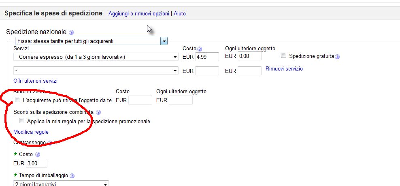Open the Fissa: stessa tariffa dropdown

click(164, 41)
